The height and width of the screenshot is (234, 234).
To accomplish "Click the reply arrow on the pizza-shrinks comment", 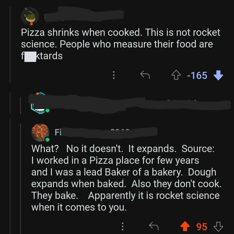I will click(x=144, y=76).
